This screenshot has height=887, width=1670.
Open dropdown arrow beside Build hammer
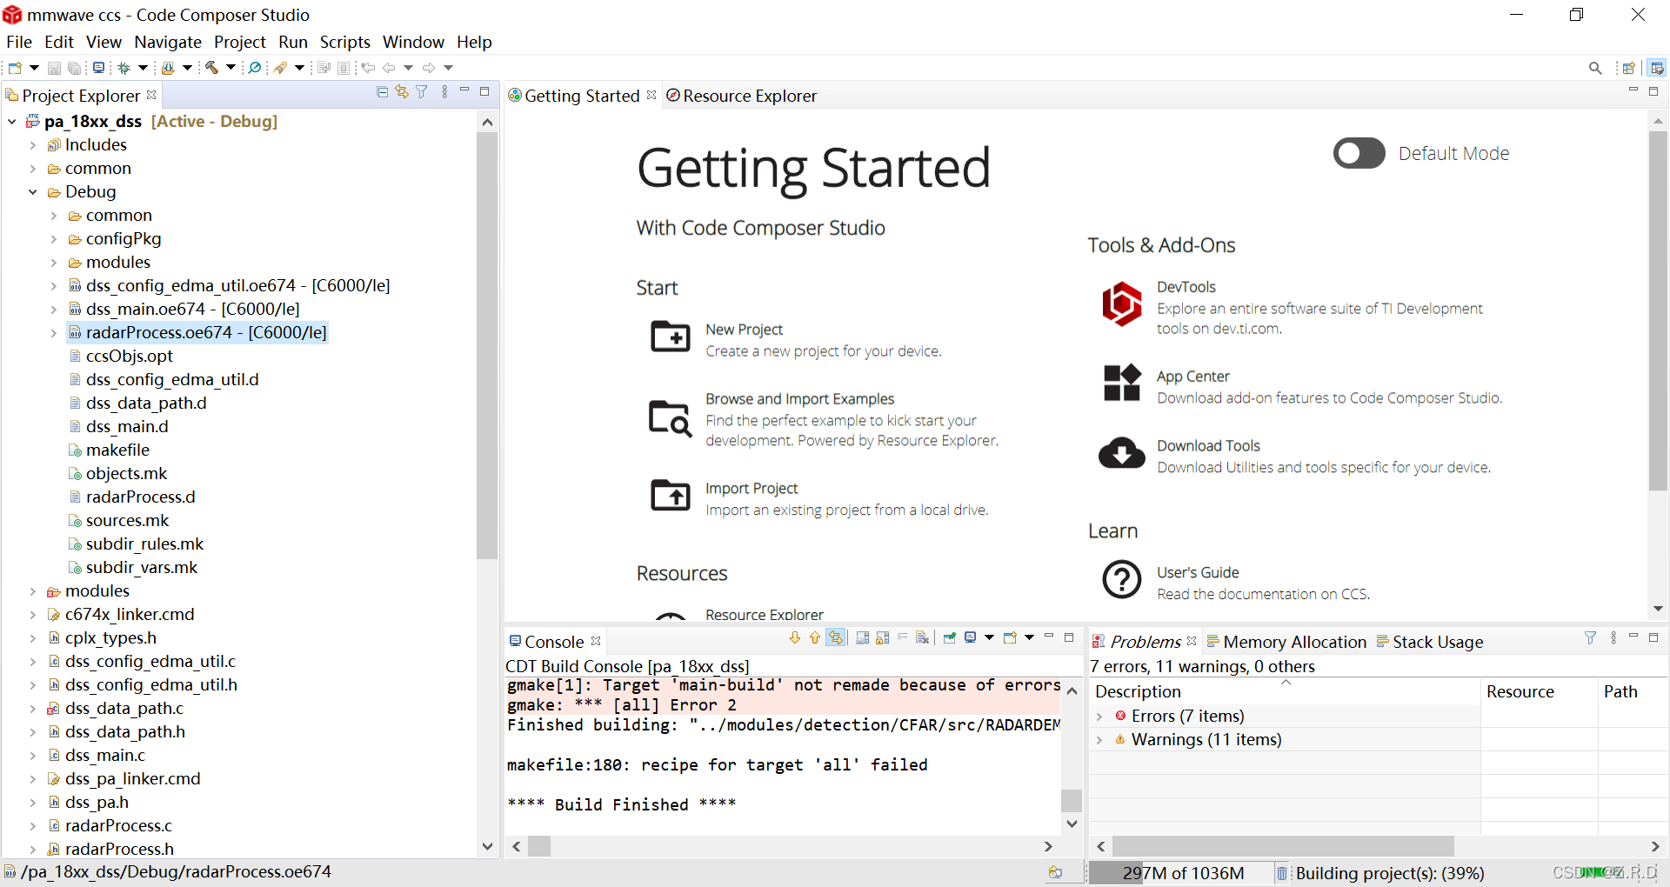click(x=230, y=68)
